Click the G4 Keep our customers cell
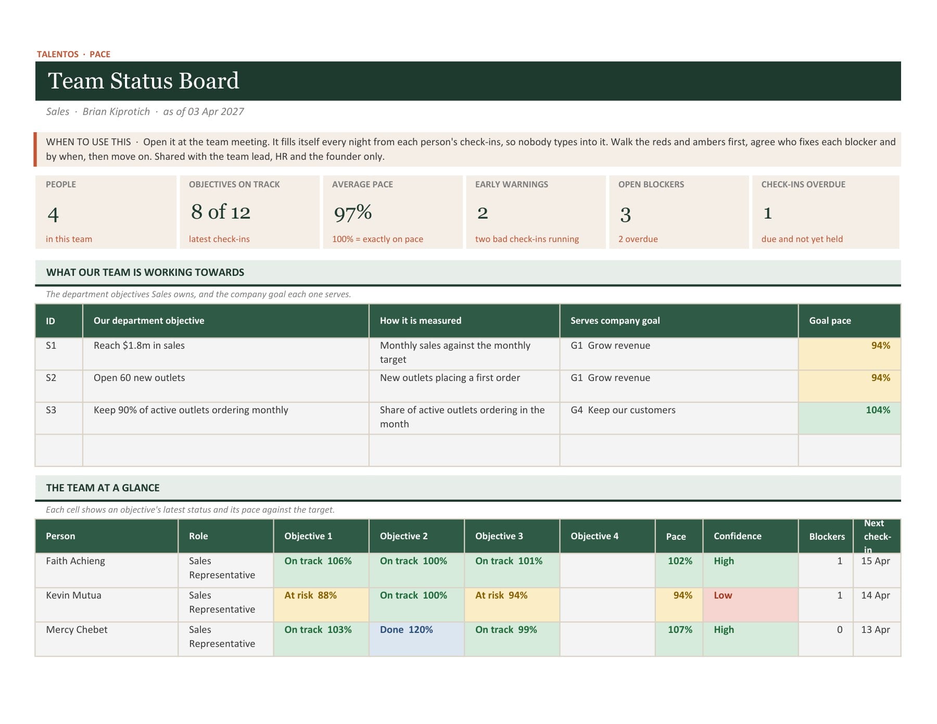 pyautogui.click(x=679, y=418)
